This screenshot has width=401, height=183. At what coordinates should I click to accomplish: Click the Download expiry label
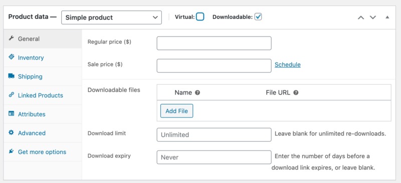coord(109,155)
